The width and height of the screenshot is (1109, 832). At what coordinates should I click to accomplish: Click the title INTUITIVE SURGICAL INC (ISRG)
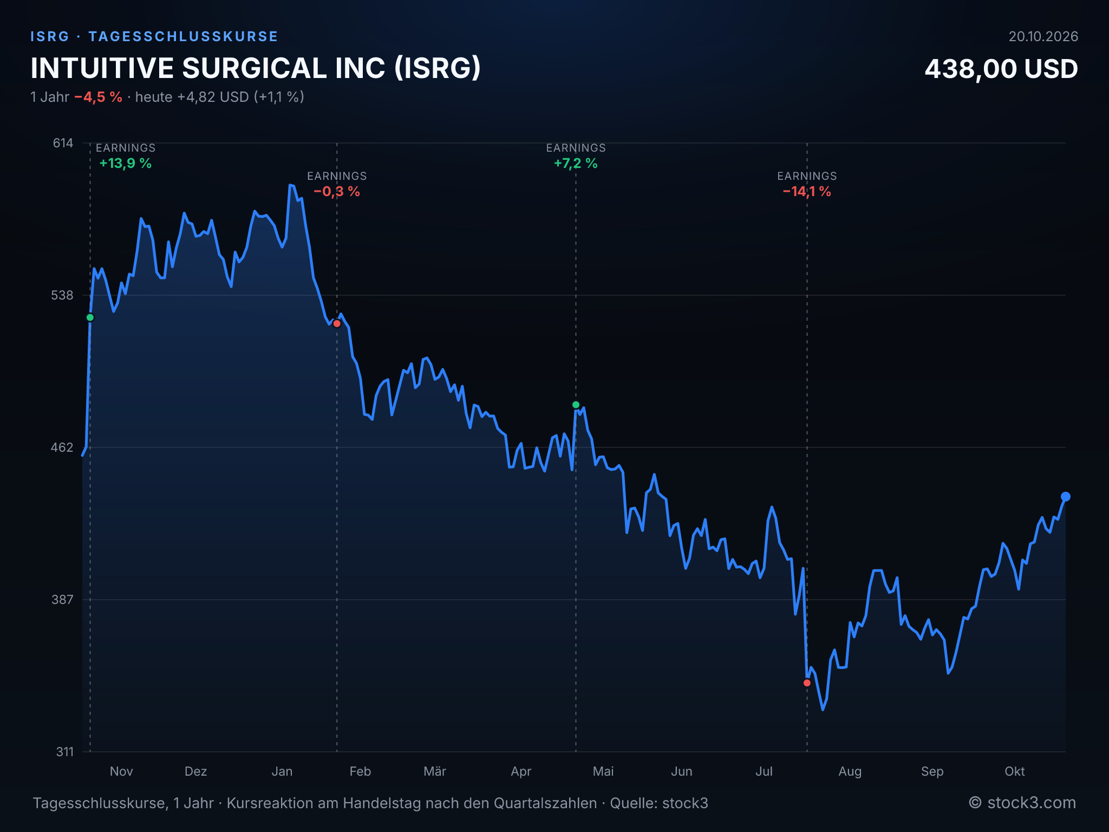pos(256,68)
